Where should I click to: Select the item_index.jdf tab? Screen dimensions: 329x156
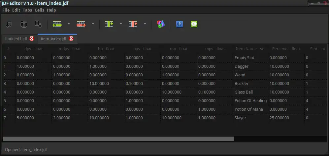click(53, 39)
